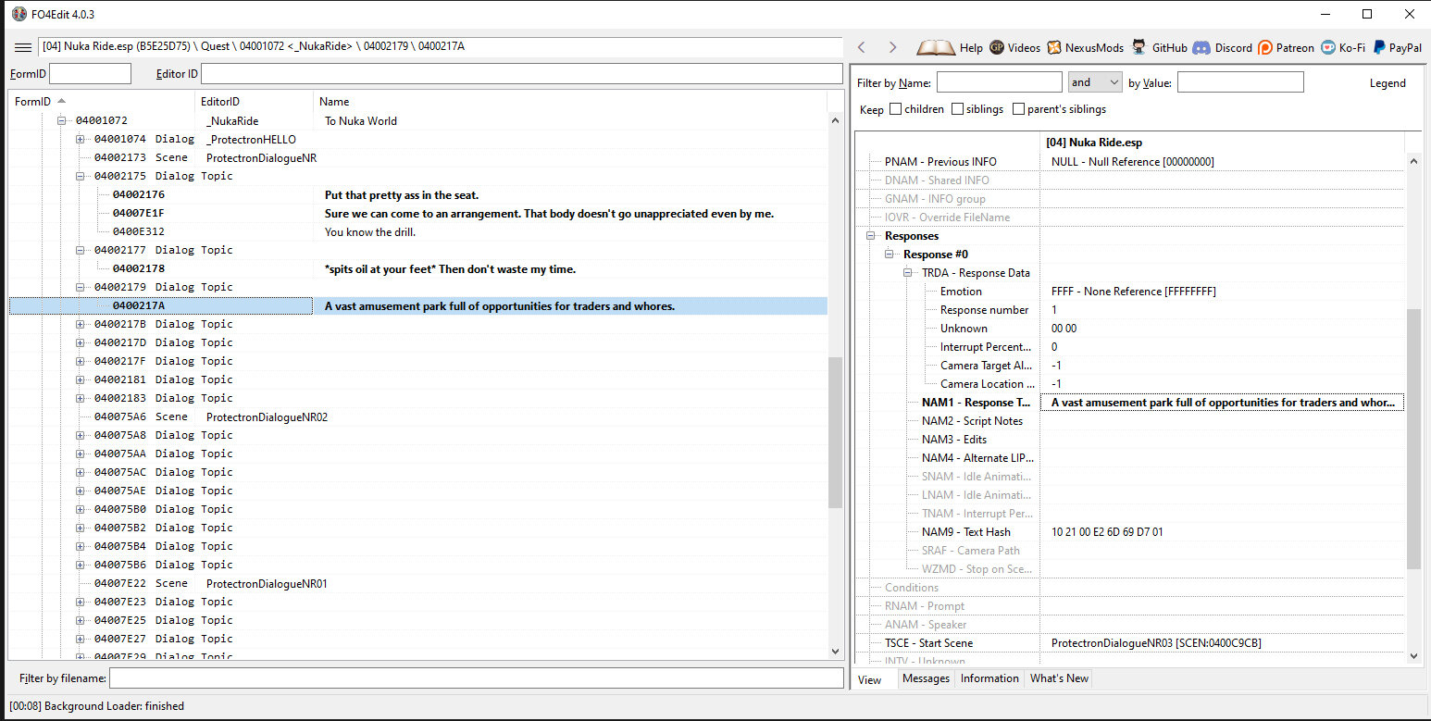Collapse Dialog Topic 04002175
This screenshot has width=1431, height=721.
81,176
